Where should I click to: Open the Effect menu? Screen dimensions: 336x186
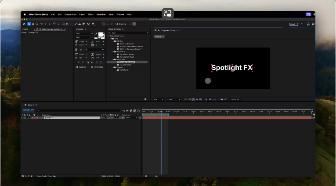point(90,15)
